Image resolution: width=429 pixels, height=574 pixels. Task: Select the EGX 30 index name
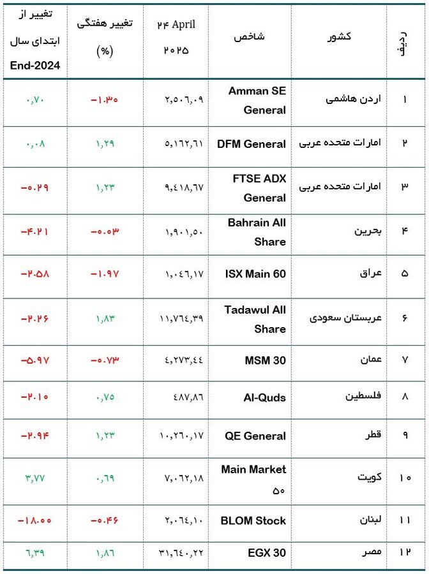267,553
